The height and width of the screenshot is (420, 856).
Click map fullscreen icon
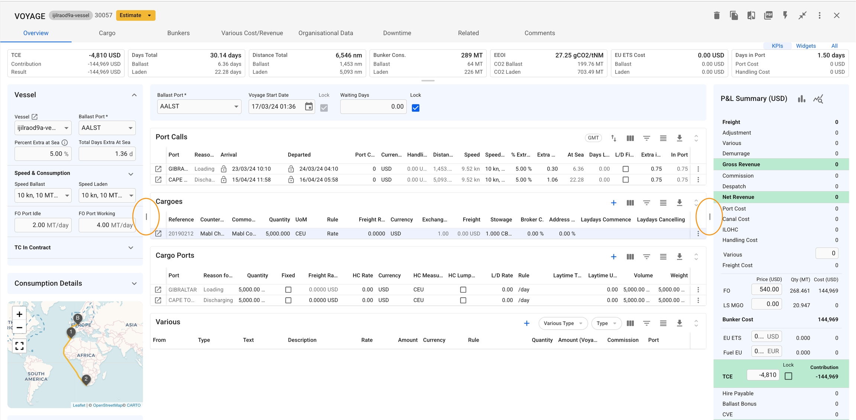pyautogui.click(x=19, y=345)
